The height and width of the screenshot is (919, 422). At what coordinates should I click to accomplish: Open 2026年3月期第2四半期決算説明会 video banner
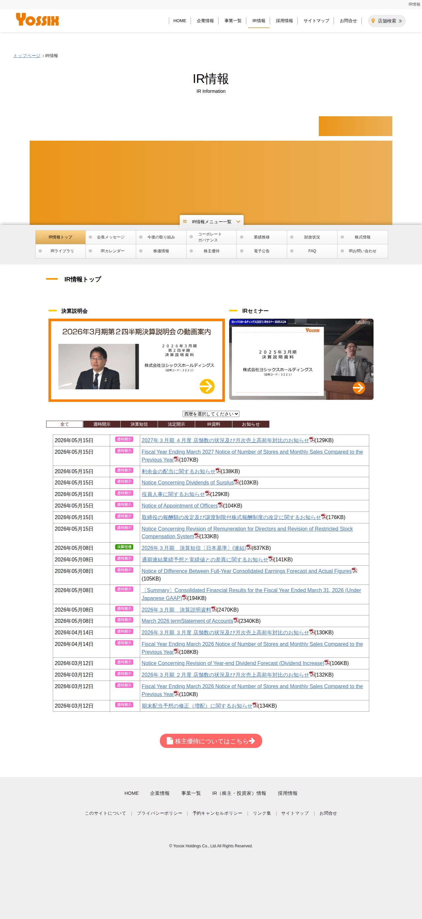pyautogui.click(x=136, y=360)
